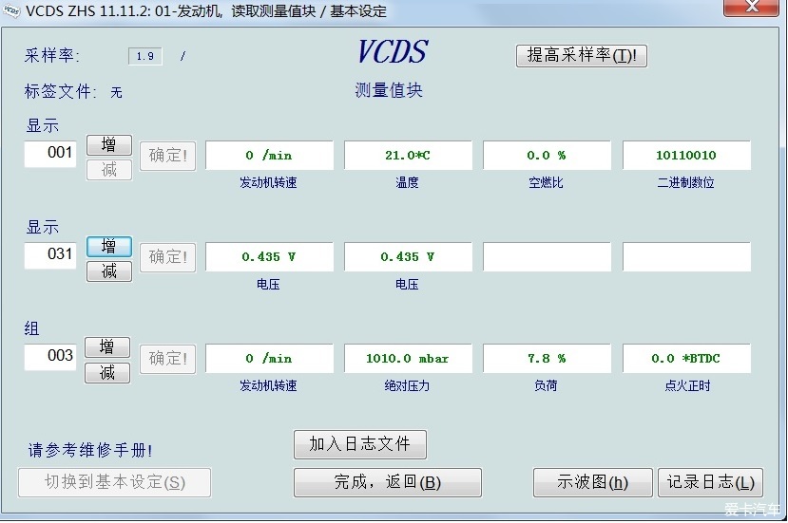788x523 pixels.
Task: Click the 二进制数位 label
Action: (x=686, y=182)
